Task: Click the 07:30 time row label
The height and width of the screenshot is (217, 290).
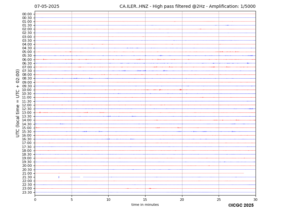Action: point(27,71)
